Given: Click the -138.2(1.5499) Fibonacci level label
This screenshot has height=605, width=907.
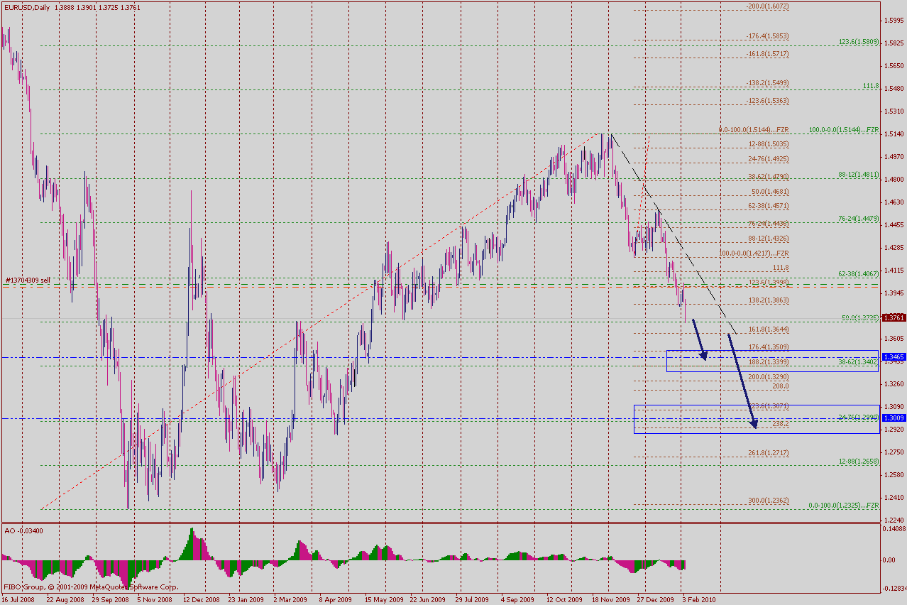Looking at the screenshot, I should (x=767, y=83).
